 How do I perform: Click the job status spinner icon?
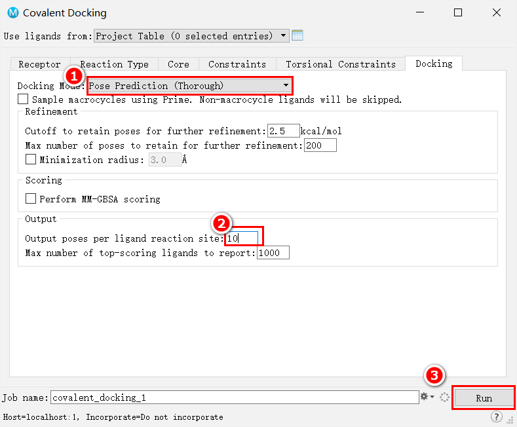click(x=444, y=398)
